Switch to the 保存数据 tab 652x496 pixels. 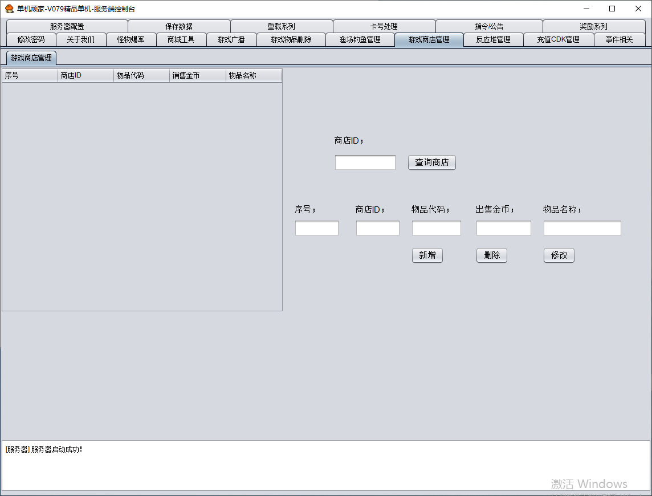pos(179,26)
